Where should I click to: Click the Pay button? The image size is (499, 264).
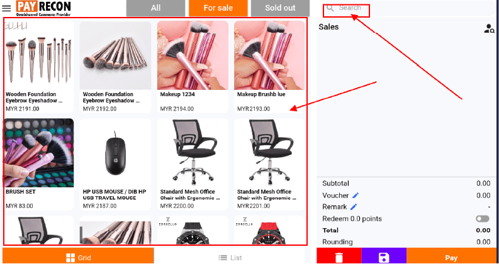[451, 256]
